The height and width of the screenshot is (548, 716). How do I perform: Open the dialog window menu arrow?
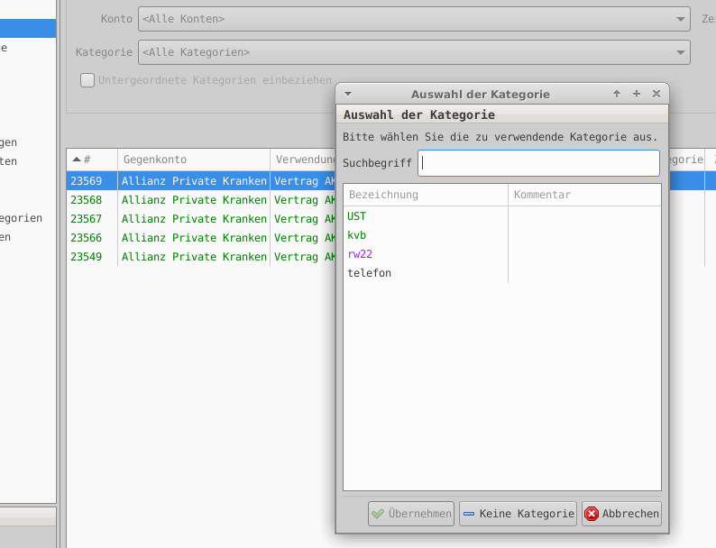[x=348, y=94]
